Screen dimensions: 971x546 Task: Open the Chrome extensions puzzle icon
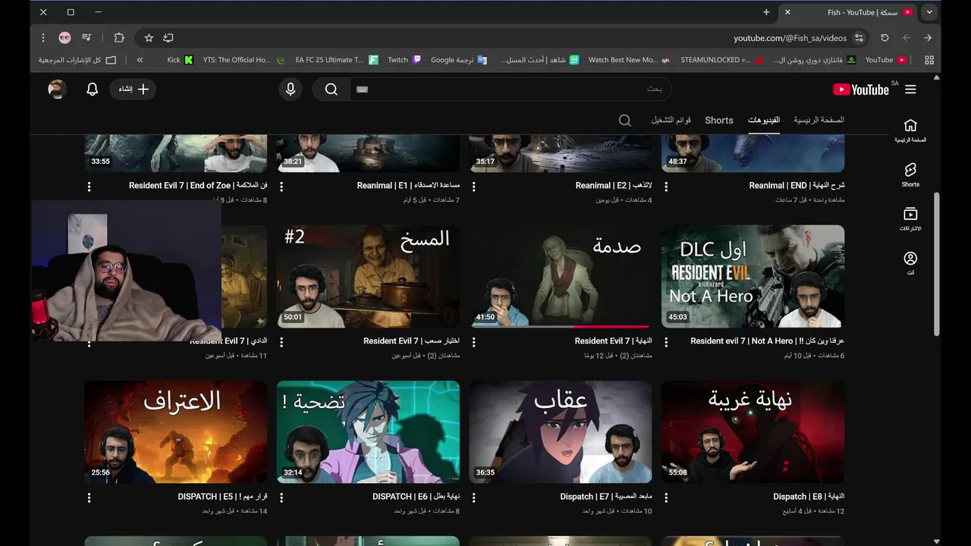pos(119,38)
